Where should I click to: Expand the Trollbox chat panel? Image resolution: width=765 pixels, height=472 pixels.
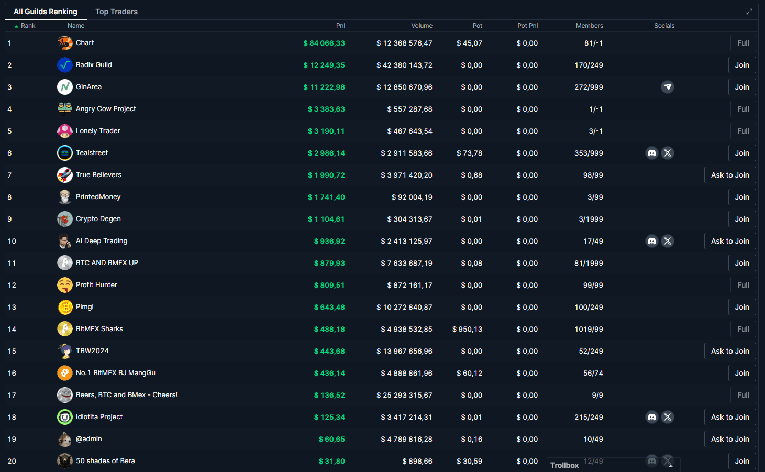(613, 465)
